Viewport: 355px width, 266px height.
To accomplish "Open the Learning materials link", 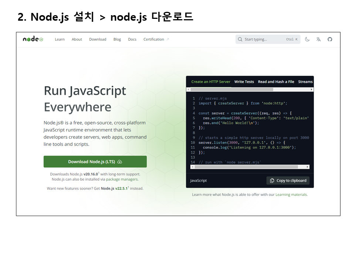I will (x=291, y=195).
